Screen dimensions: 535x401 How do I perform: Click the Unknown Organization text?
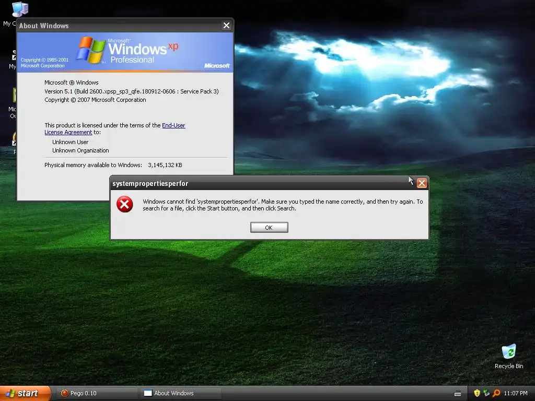point(80,150)
